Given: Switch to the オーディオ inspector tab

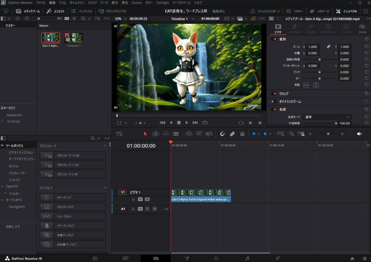Looking at the screenshot, I should tap(294, 29).
